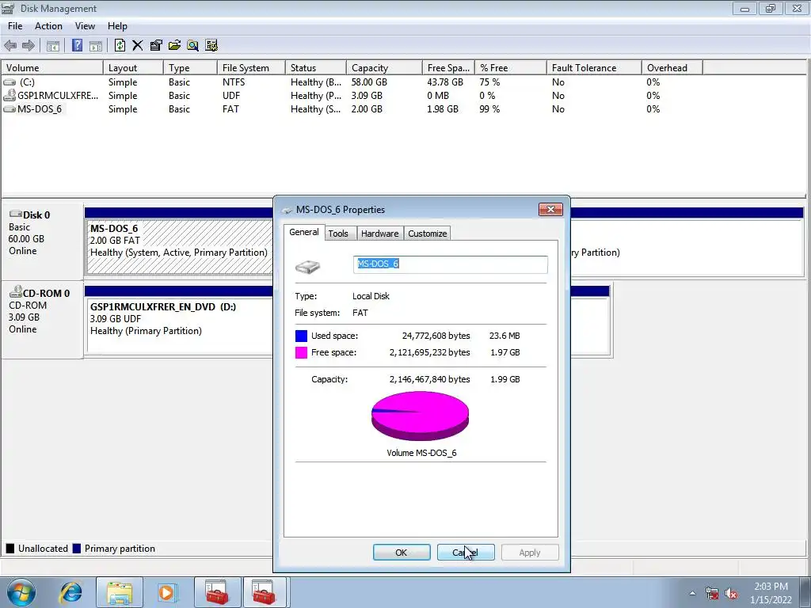Sort by the Overhead column header
This screenshot has height=608, width=811.
[x=672, y=68]
